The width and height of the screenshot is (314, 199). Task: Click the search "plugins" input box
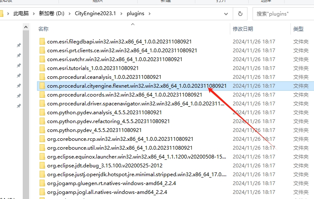tap(283, 13)
